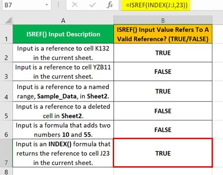
Task: Open Insert Function fx button
Action: pyautogui.click(x=110, y=5)
